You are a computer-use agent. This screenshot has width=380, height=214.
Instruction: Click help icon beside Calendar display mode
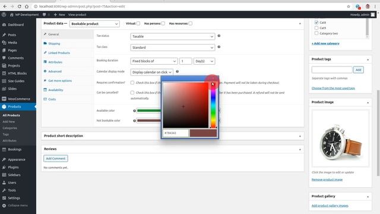177,71
